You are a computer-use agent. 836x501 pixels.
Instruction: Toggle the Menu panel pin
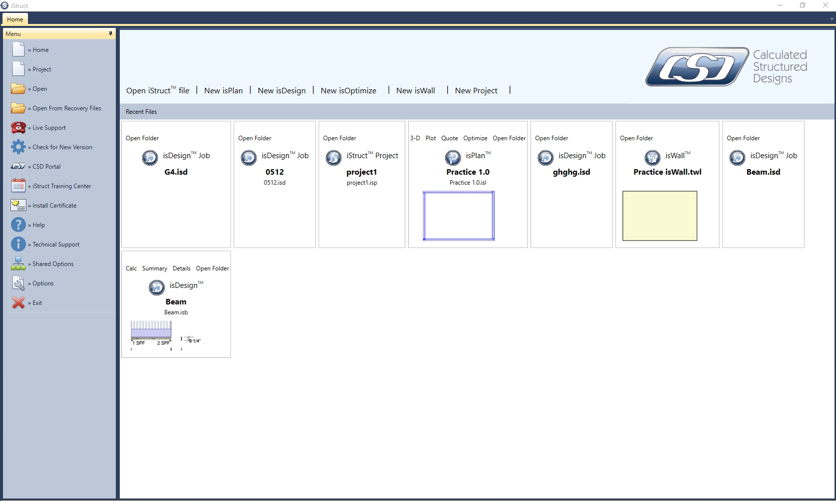110,34
